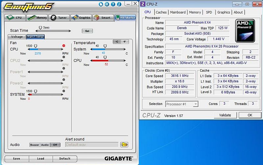
Task: Open the SPD tab in CPU-Z
Action: (x=209, y=12)
